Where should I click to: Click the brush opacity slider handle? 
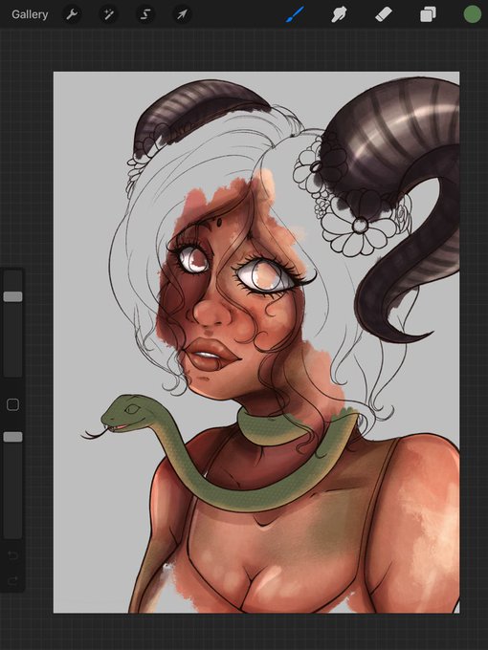(x=12, y=437)
